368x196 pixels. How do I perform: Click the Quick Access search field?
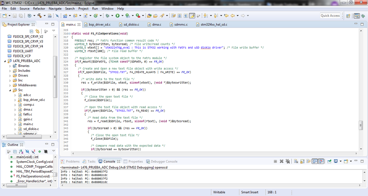pyautogui.click(x=330, y=15)
